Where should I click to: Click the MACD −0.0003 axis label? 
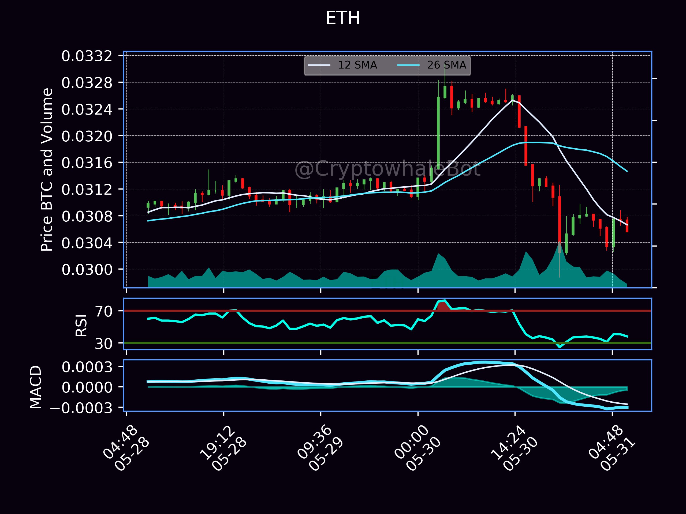(x=81, y=408)
